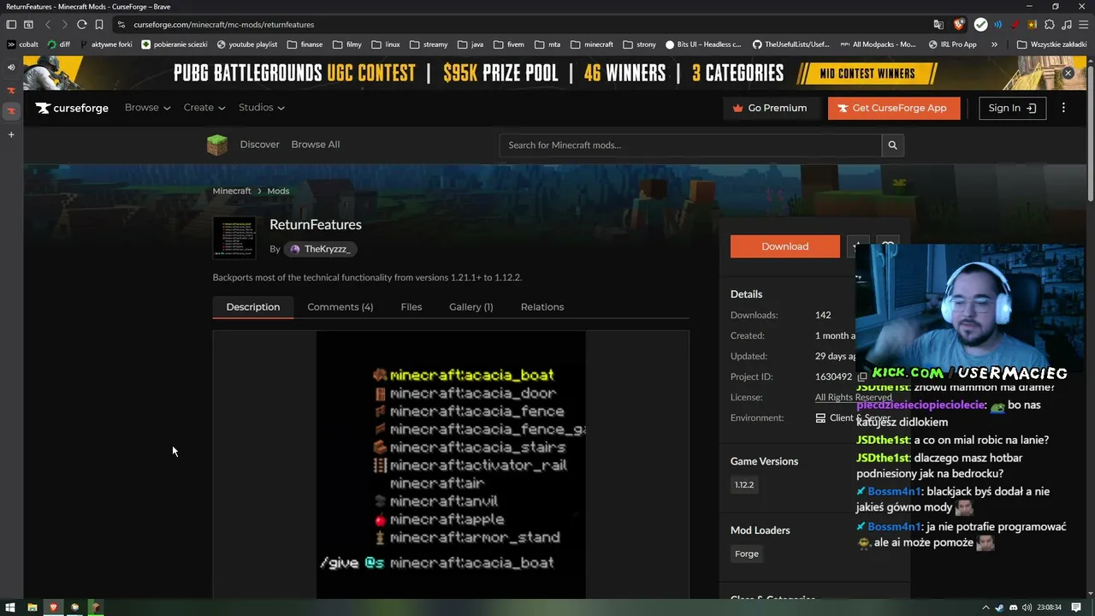Click the ReturnFeatures mod thumbnail
This screenshot has width=1095, height=616.
click(x=234, y=238)
